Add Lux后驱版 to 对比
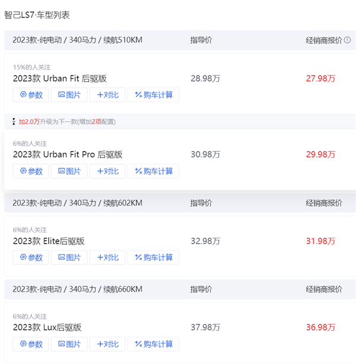The width and height of the screenshot is (356, 364). (107, 344)
